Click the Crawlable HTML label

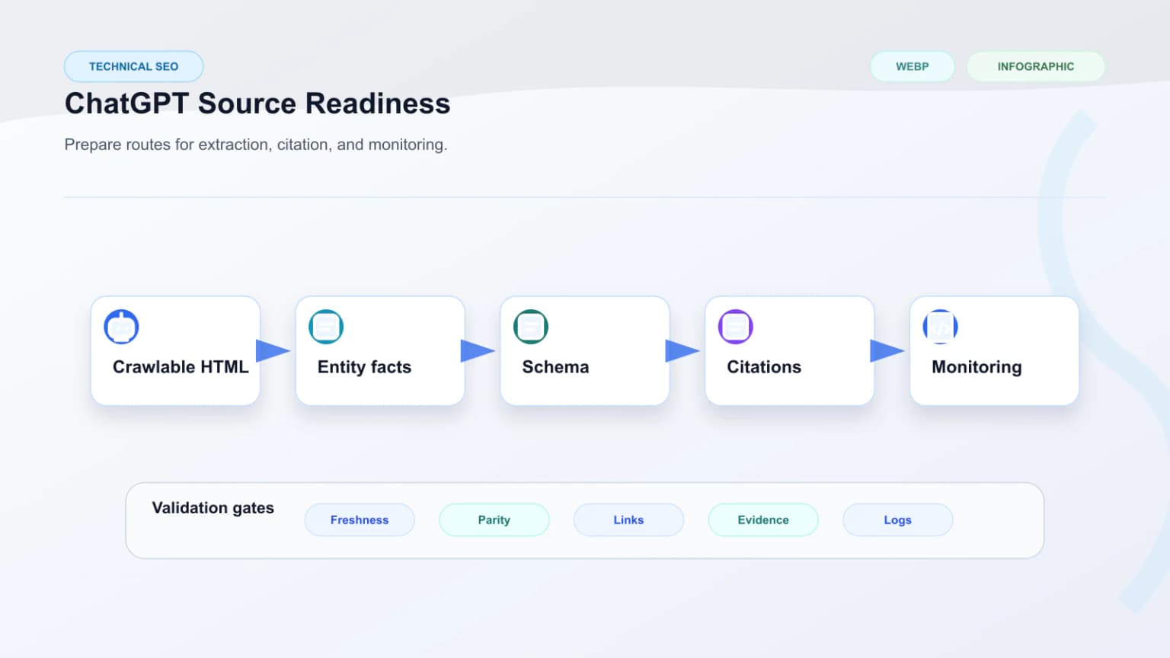[181, 367]
